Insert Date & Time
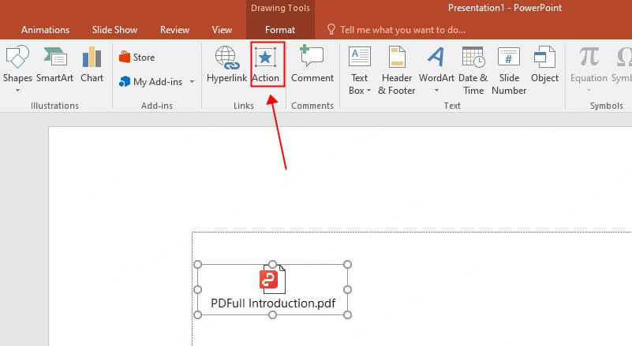 pyautogui.click(x=473, y=70)
